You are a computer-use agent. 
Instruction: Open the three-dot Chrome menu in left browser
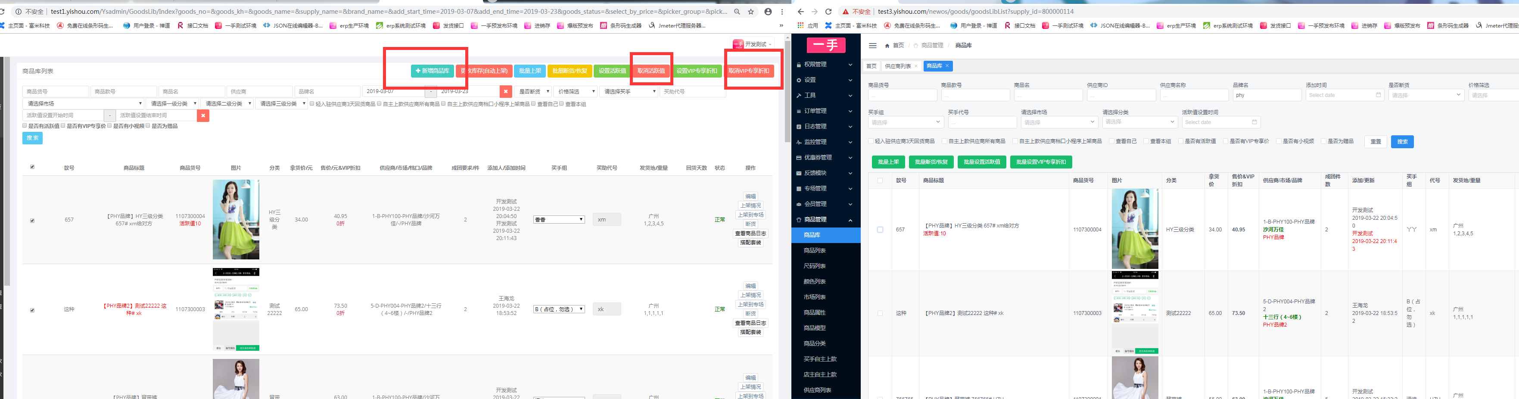pyautogui.click(x=782, y=11)
